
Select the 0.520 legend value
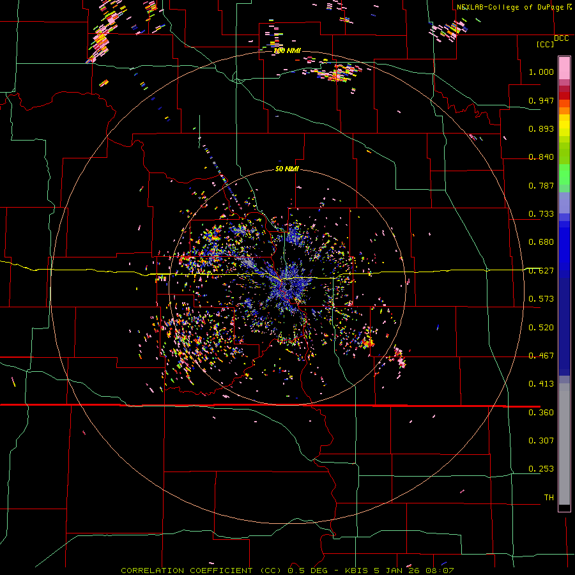[x=541, y=328]
